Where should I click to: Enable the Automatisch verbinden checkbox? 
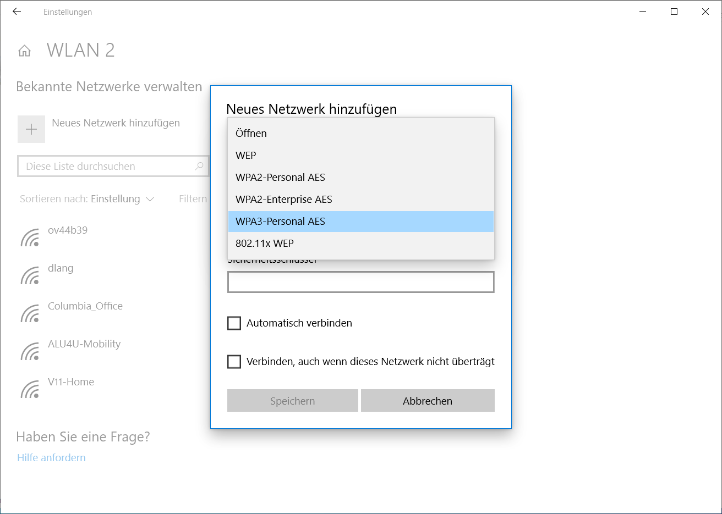click(x=234, y=323)
